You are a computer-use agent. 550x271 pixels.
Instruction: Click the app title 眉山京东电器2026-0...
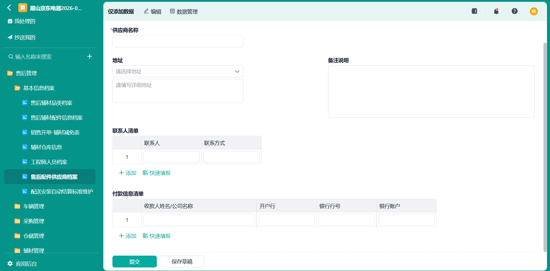(56, 8)
